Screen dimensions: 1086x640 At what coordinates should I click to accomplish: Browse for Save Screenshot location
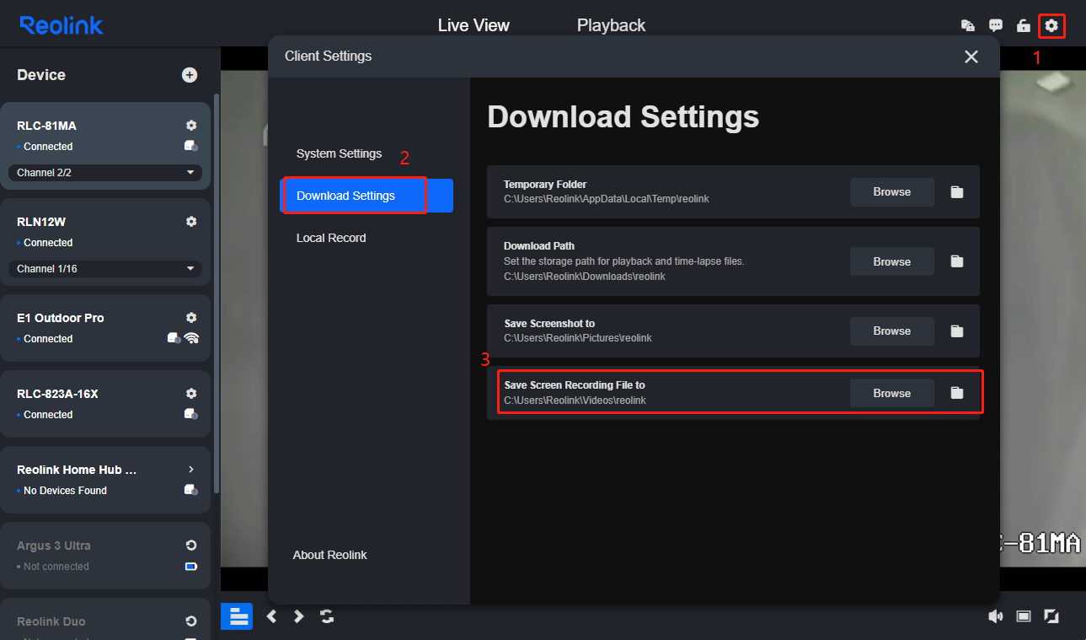point(892,331)
